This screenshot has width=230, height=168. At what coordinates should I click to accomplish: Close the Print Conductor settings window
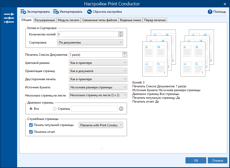click(225, 4)
